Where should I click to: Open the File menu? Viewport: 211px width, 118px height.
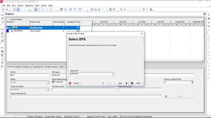pos(4,6)
